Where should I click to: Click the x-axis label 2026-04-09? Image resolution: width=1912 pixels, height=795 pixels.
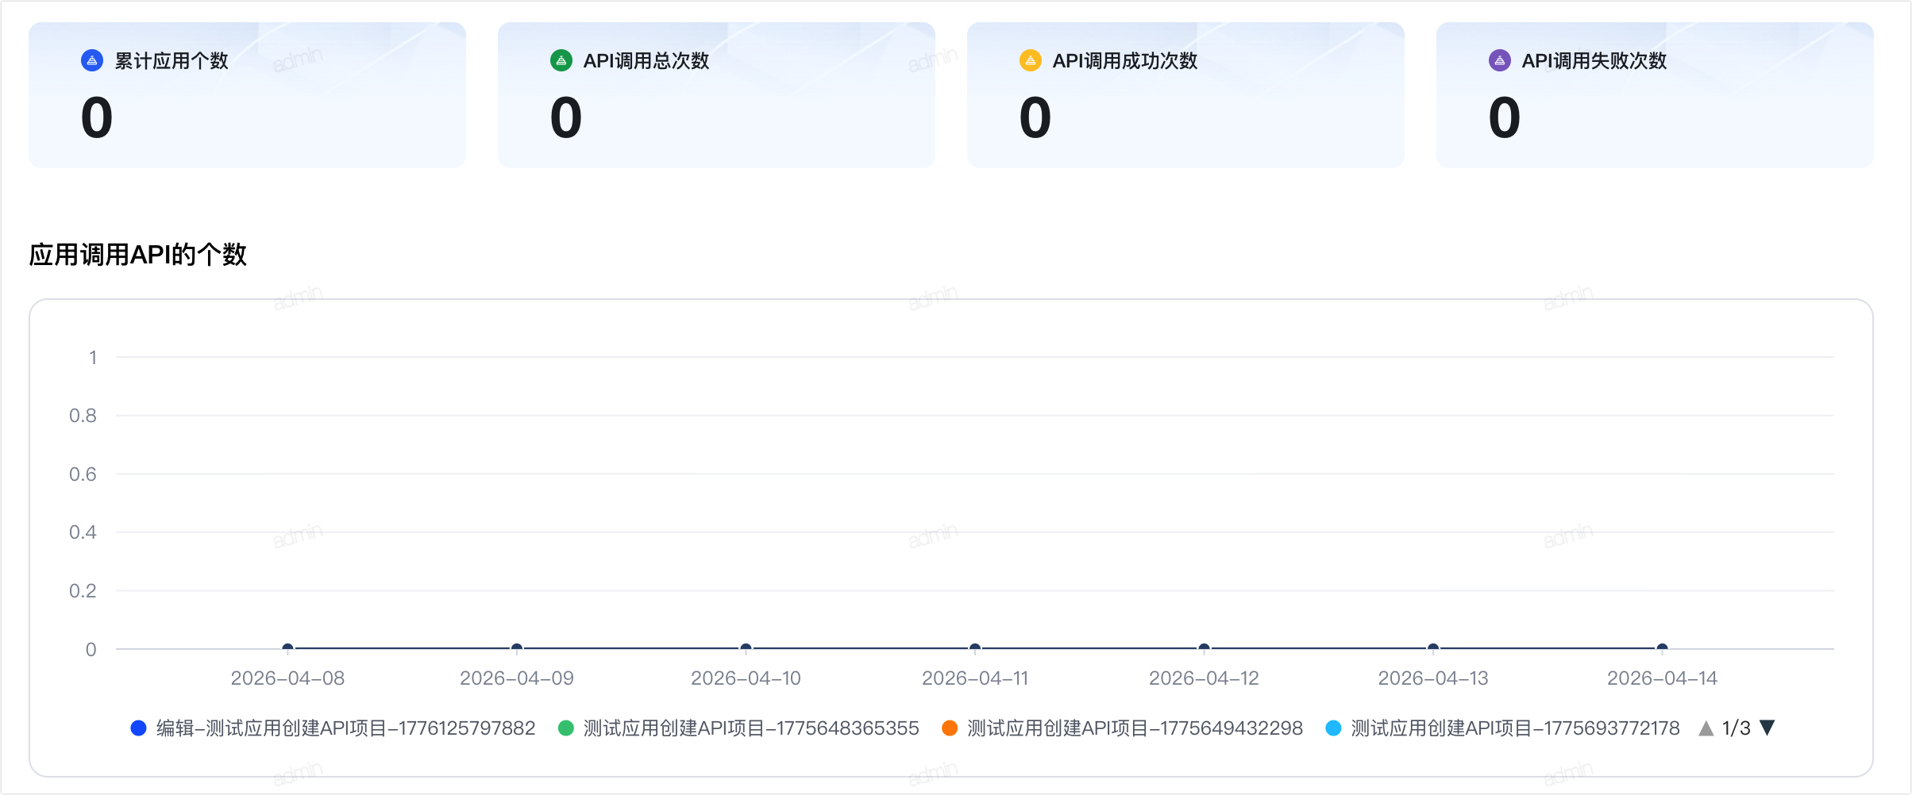[517, 678]
